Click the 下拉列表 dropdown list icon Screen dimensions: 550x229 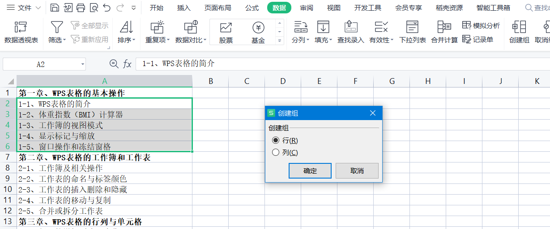[x=413, y=28]
